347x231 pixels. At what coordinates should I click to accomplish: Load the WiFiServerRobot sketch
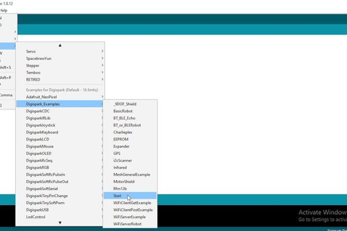(130, 224)
